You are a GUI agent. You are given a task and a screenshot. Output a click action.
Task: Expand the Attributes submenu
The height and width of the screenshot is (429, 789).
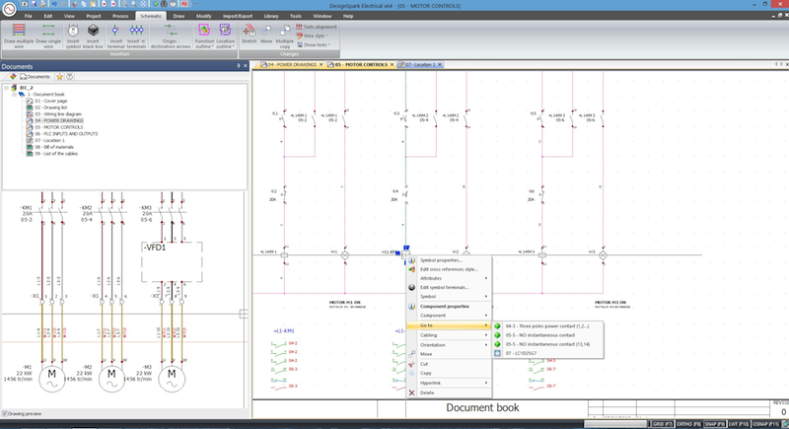[449, 279]
